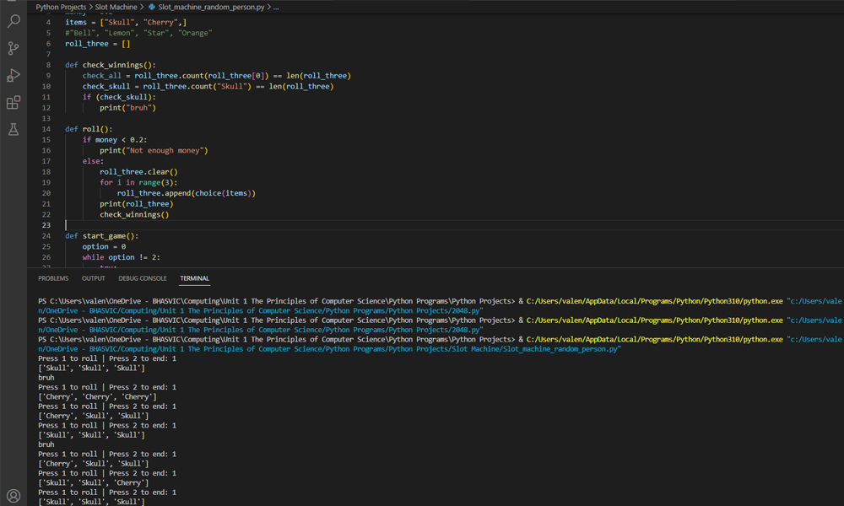
Task: Click the commented '#"Bell", "Lemon"' line
Action: tap(138, 33)
